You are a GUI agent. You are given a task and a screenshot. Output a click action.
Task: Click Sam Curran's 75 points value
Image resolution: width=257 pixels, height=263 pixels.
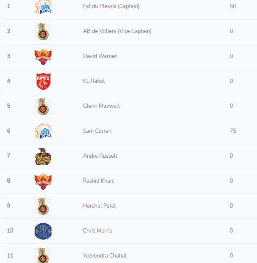click(233, 131)
